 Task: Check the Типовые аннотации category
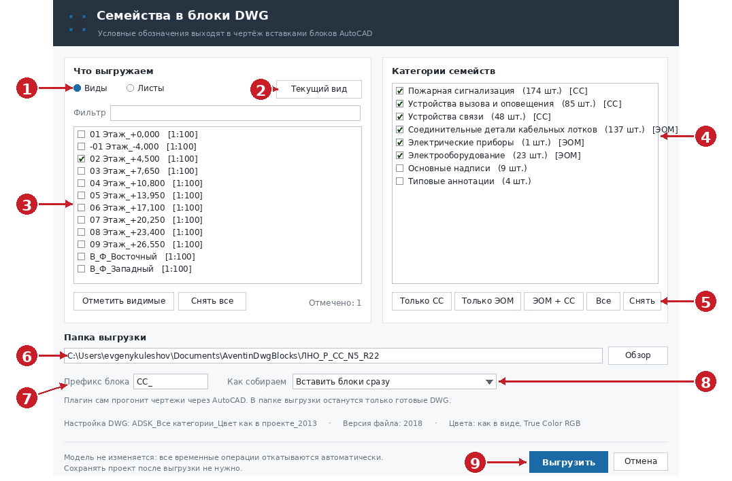click(399, 181)
